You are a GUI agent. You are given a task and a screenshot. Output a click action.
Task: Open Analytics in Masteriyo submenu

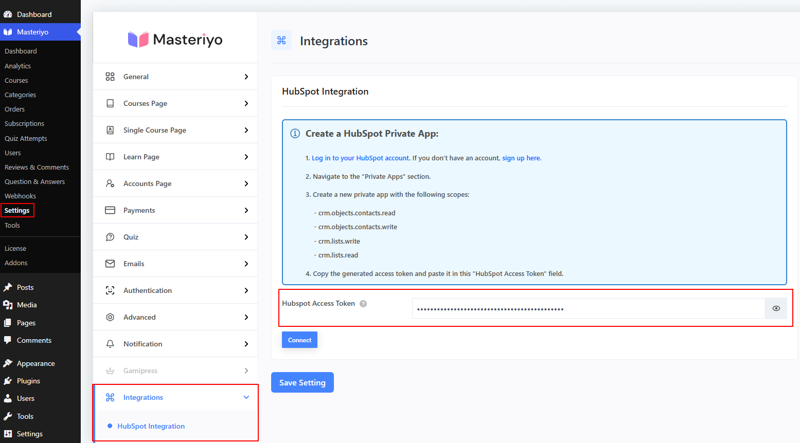click(x=17, y=66)
